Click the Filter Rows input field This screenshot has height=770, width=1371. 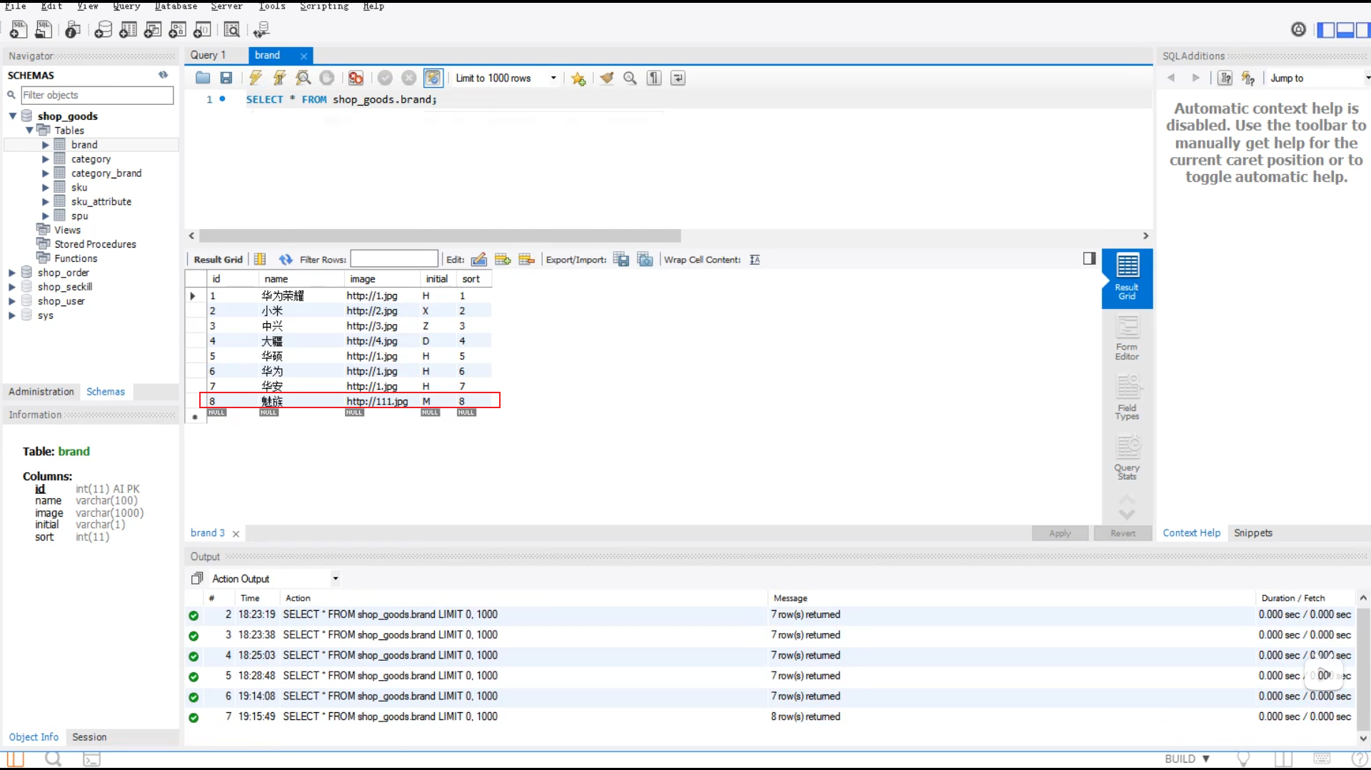pyautogui.click(x=394, y=259)
